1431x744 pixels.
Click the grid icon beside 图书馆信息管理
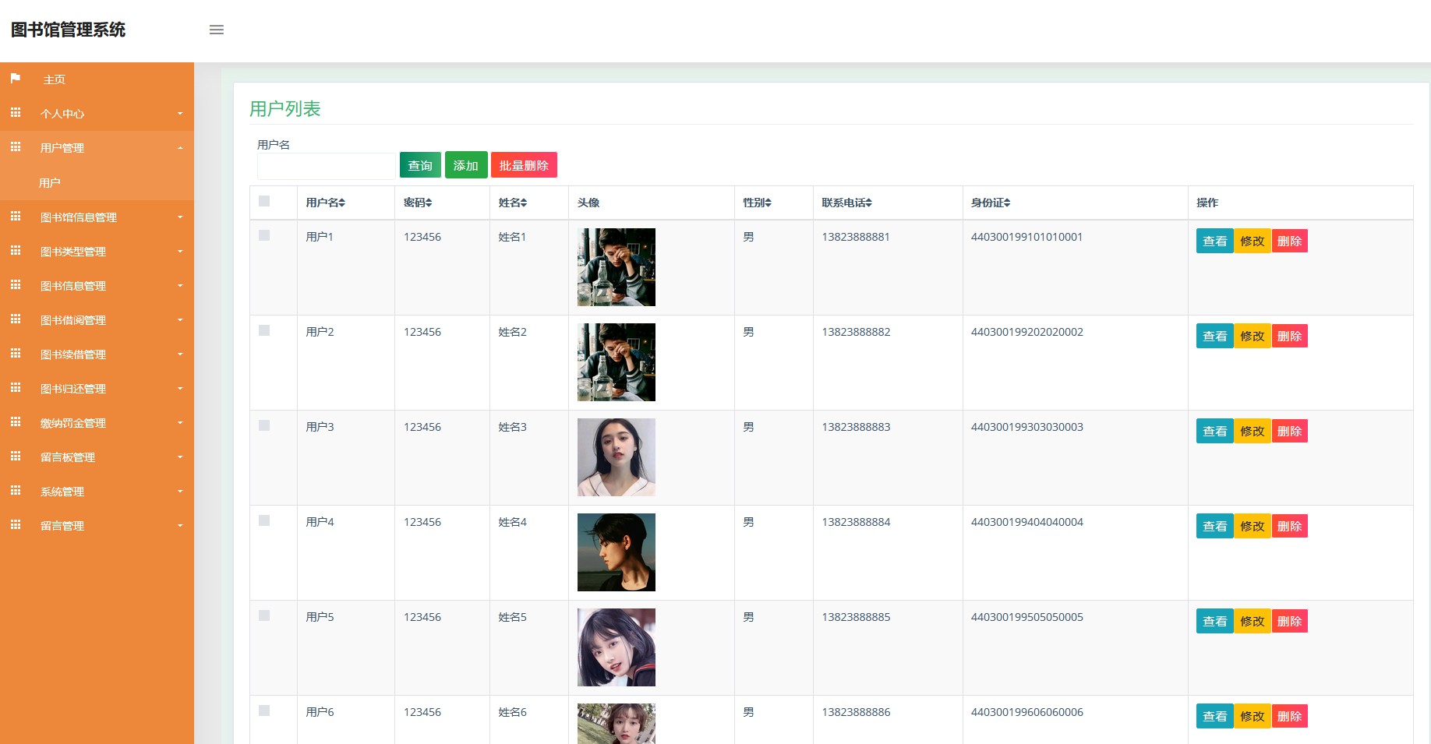coord(16,217)
